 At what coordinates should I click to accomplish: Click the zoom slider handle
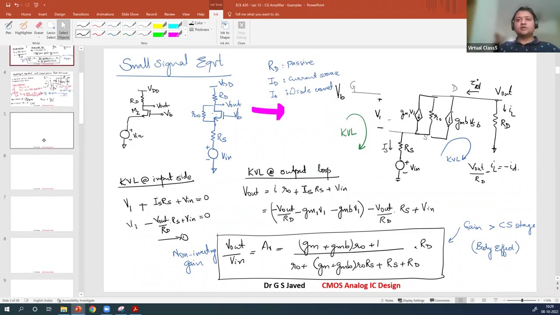(522, 301)
